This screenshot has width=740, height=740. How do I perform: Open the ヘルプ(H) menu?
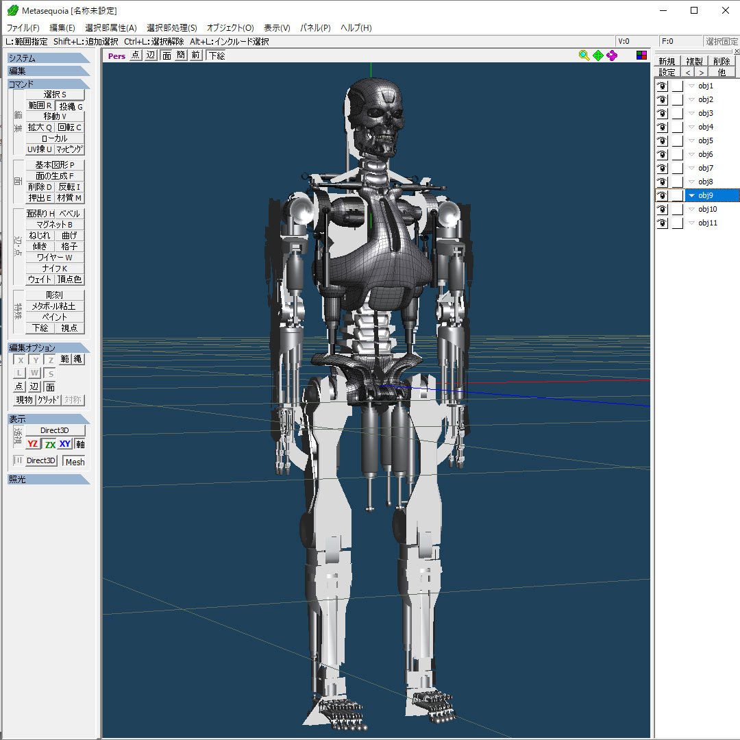(x=356, y=28)
